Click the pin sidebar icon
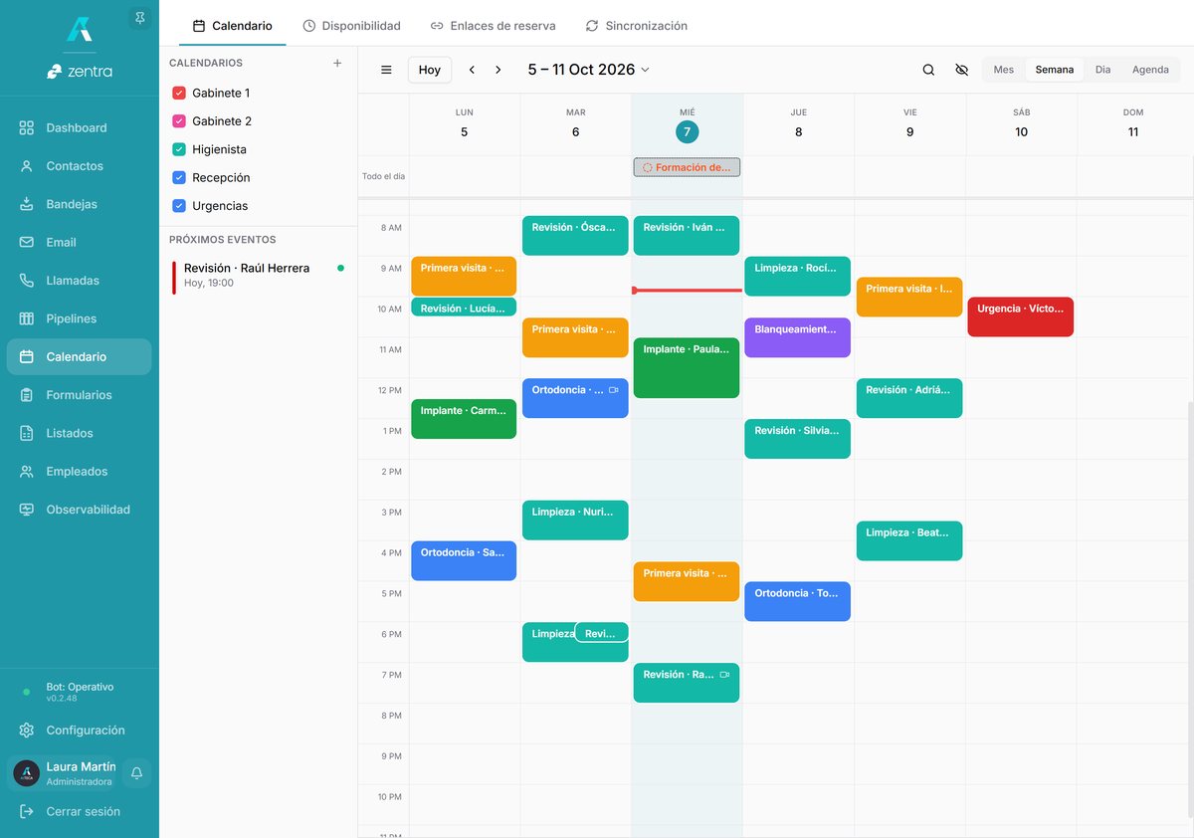 pyautogui.click(x=140, y=18)
